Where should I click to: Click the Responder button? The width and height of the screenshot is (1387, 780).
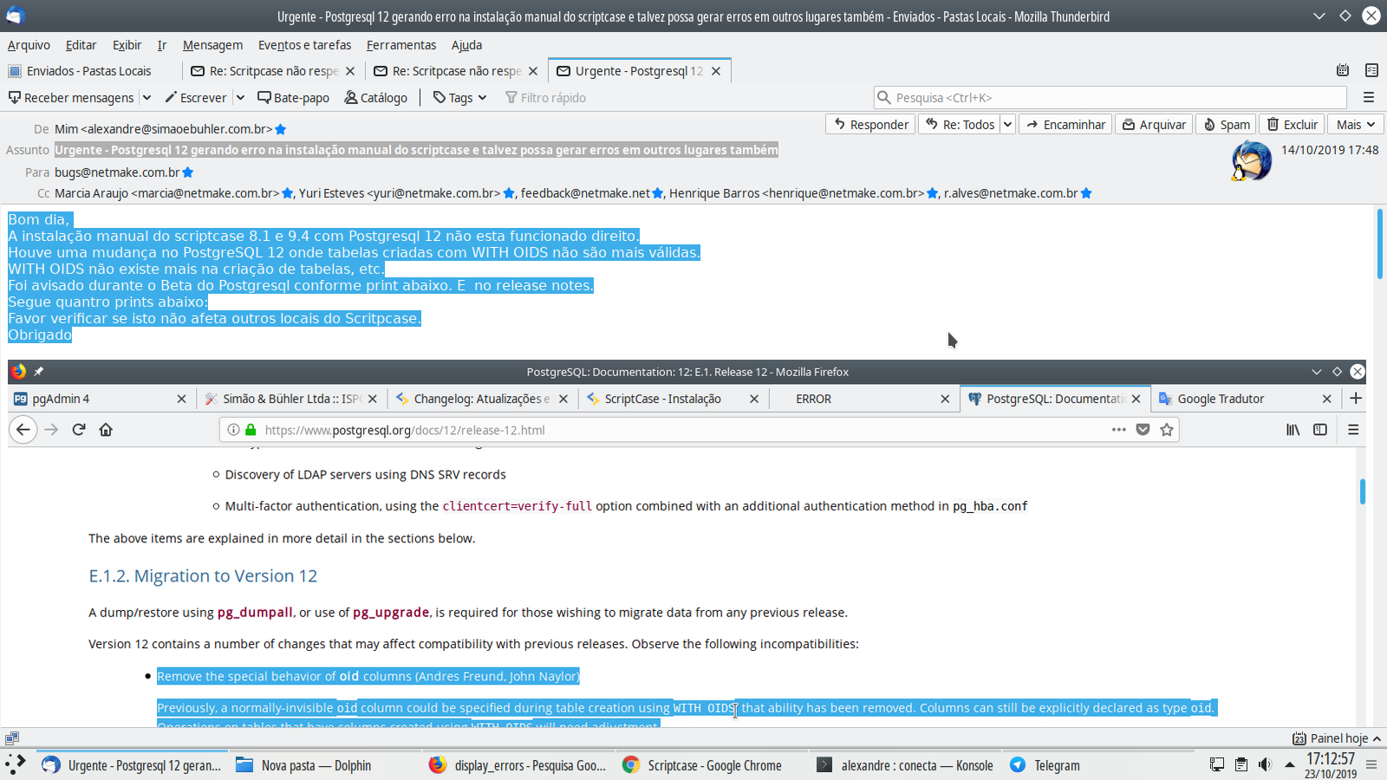coord(870,125)
